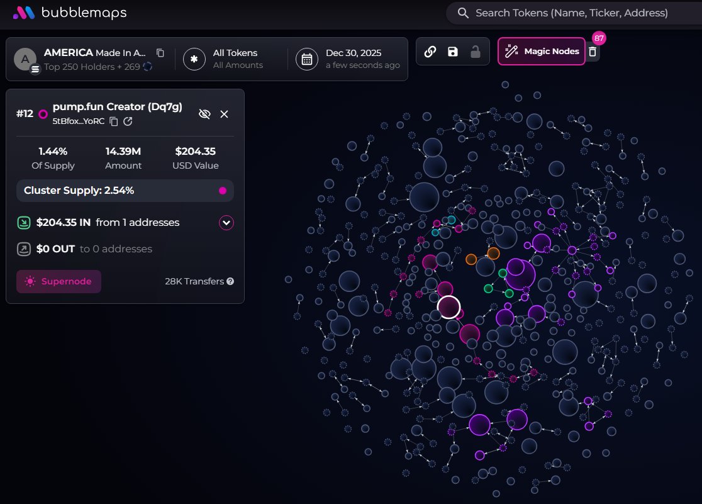
Task: Click the magenta ring icon beside #12
Action: coord(43,115)
